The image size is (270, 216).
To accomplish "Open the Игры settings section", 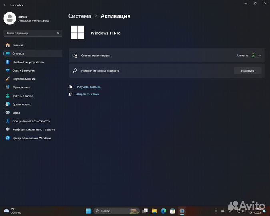I will 33,113.
